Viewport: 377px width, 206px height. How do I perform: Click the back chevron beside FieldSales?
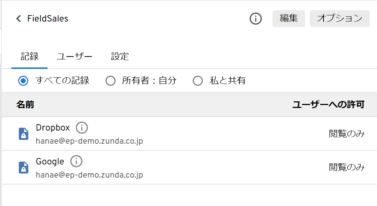point(19,19)
